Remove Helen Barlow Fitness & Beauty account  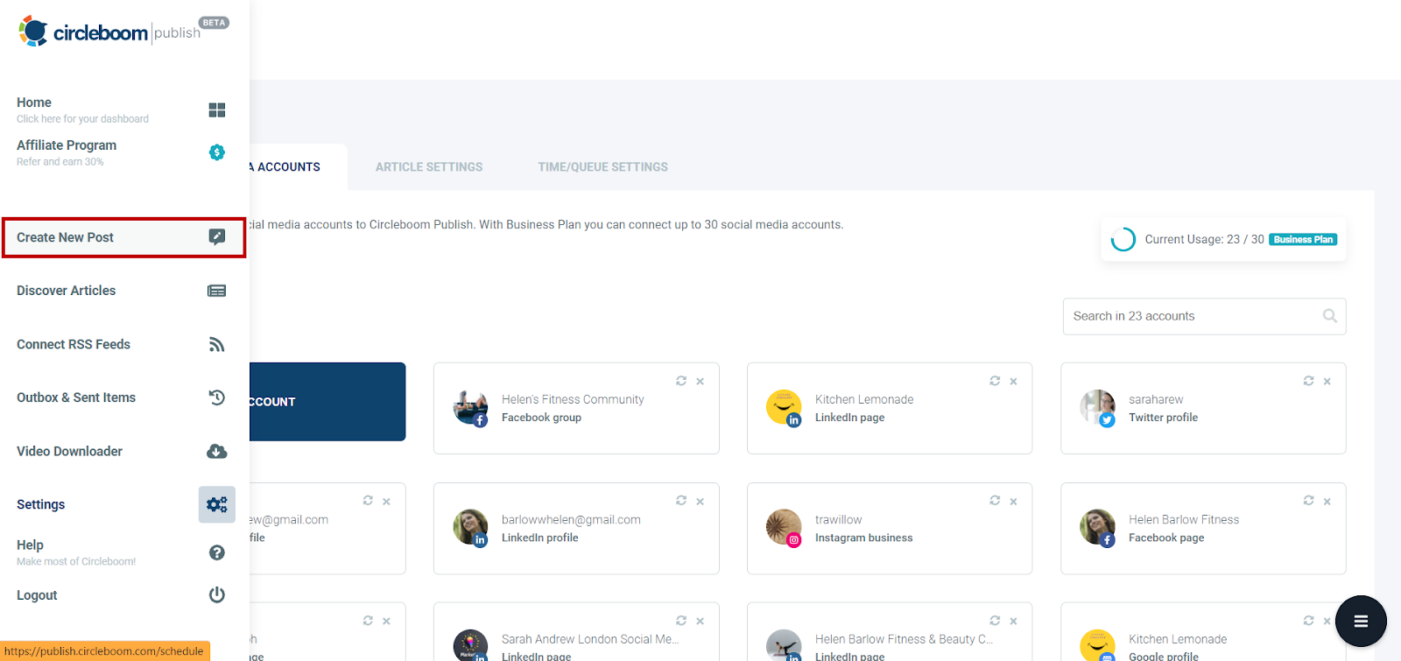coord(1013,622)
